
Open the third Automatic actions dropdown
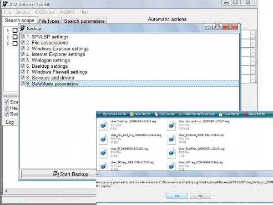(x=253, y=53)
